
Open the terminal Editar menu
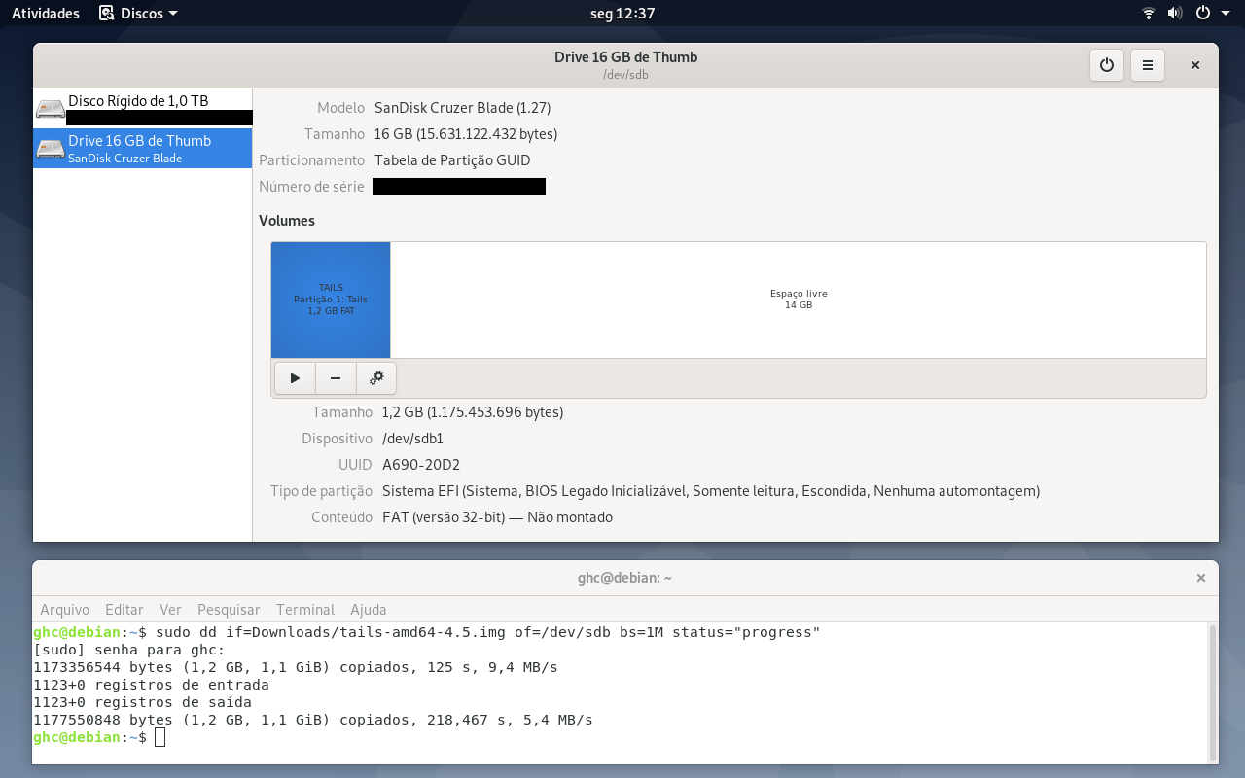pos(124,610)
